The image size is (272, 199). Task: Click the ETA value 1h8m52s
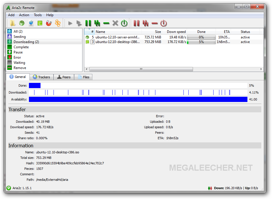[x=172, y=138]
